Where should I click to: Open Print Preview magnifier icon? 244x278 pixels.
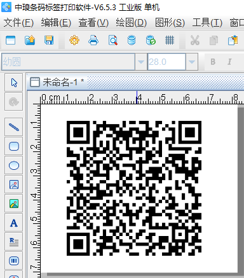(113, 40)
